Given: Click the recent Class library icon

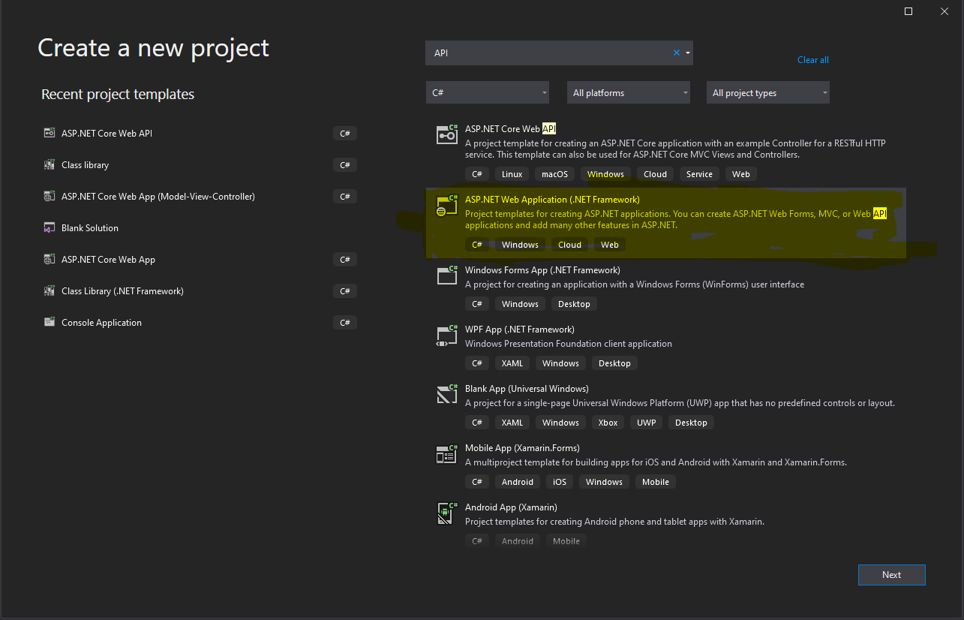Looking at the screenshot, I should pos(50,165).
